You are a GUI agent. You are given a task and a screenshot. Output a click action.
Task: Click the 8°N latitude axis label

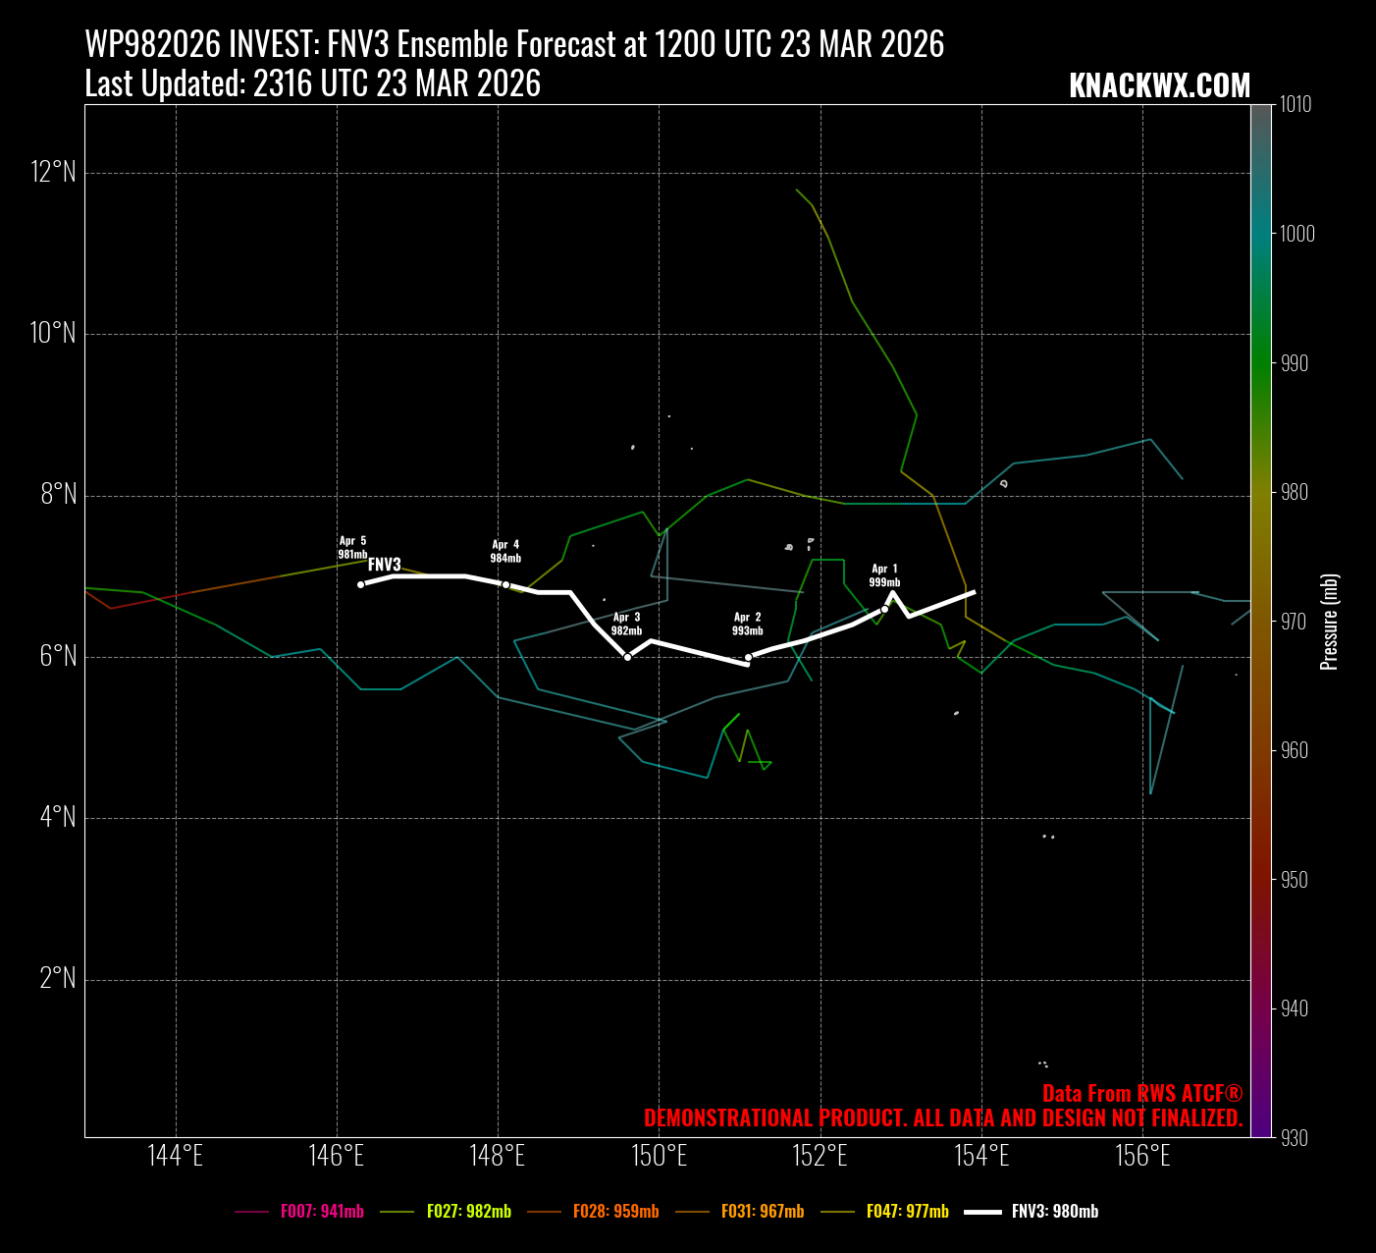pyautogui.click(x=58, y=494)
